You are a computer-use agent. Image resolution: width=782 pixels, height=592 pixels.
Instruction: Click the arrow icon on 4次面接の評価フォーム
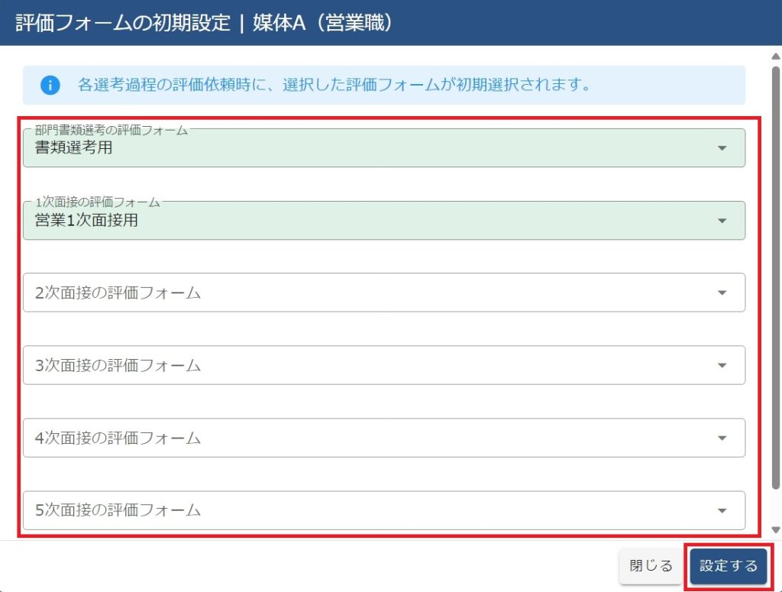click(x=722, y=438)
